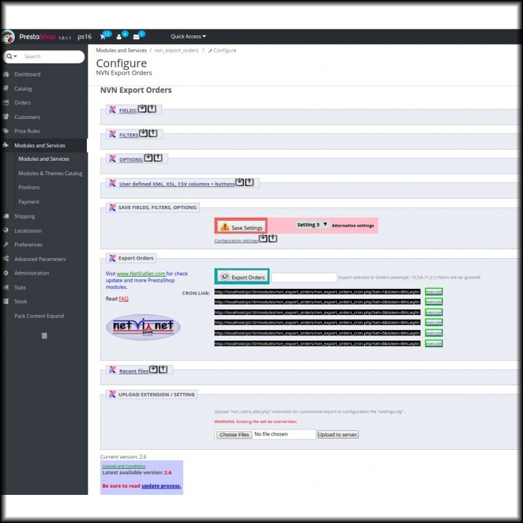Click the Catalog sidebar icon
This screenshot has height=523, width=523.
(6, 88)
